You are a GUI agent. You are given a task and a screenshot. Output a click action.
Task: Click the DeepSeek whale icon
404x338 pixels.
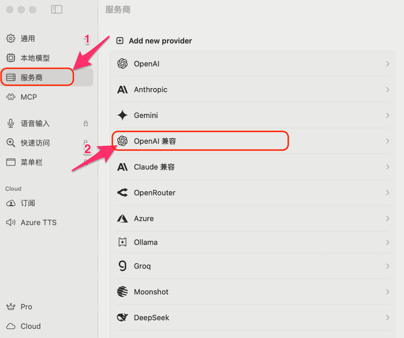122,318
